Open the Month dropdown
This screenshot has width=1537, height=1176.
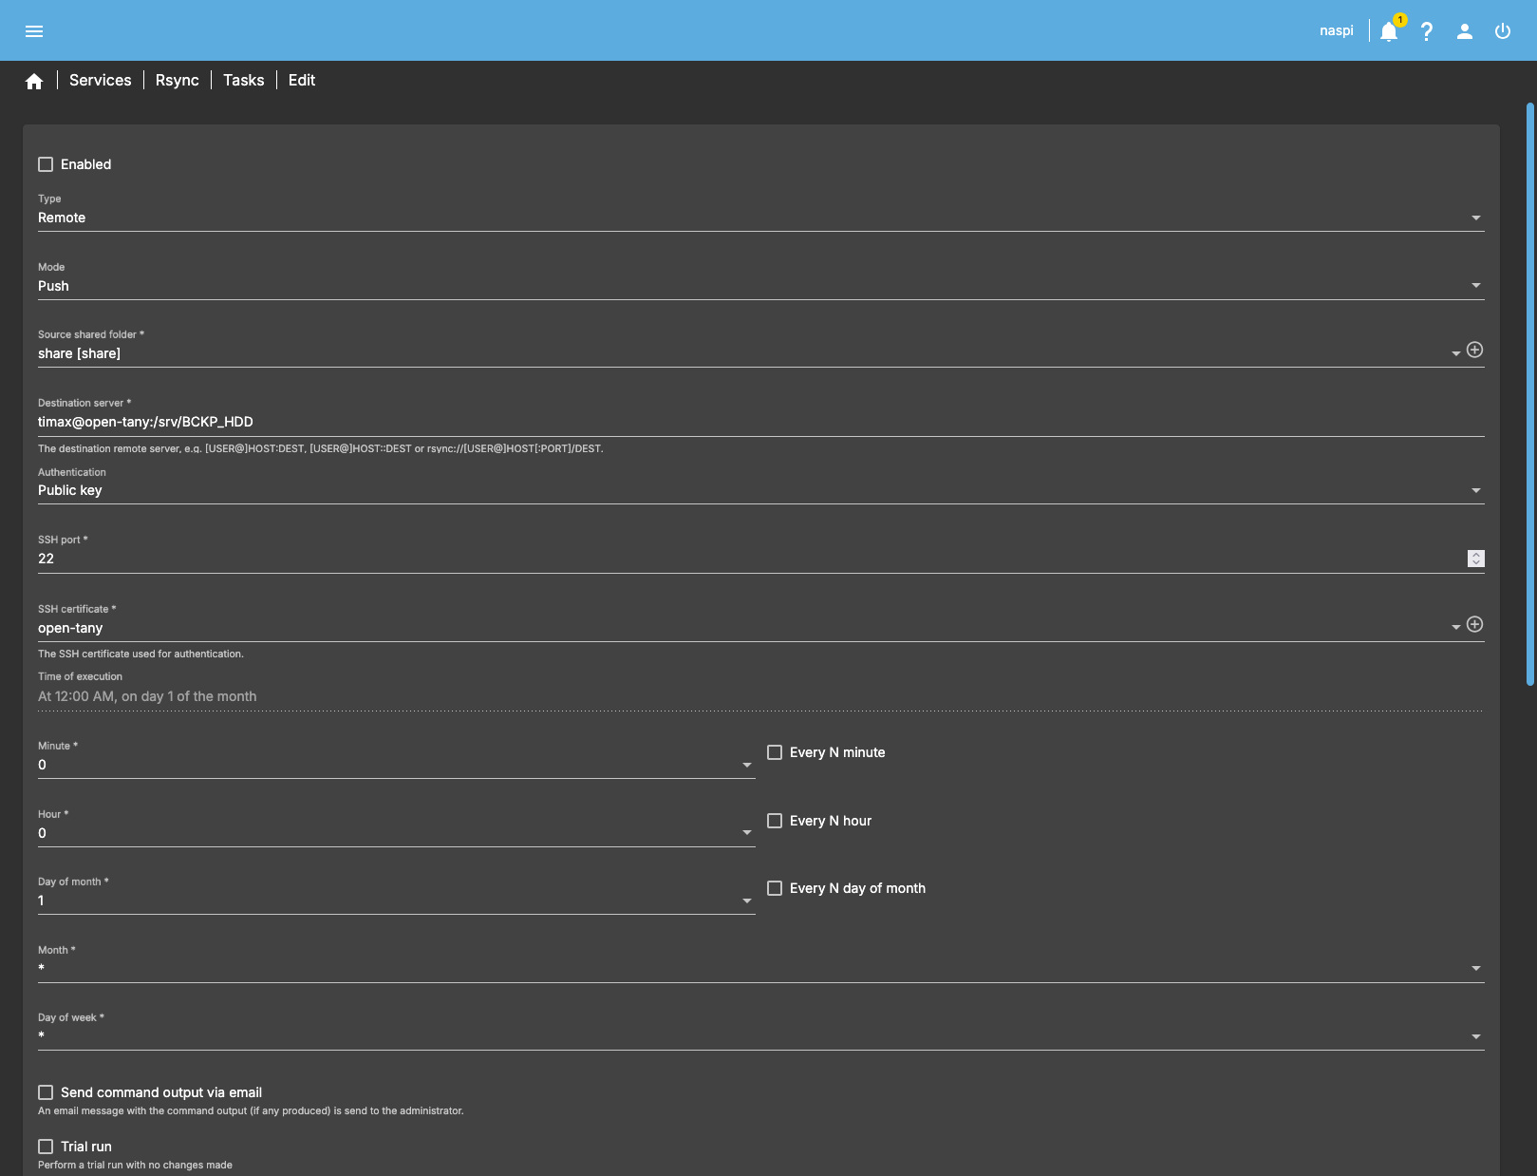(760, 968)
